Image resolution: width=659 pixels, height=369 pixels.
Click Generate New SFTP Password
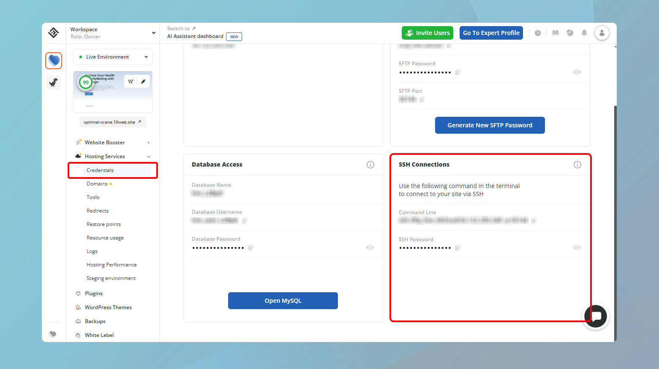pyautogui.click(x=490, y=125)
